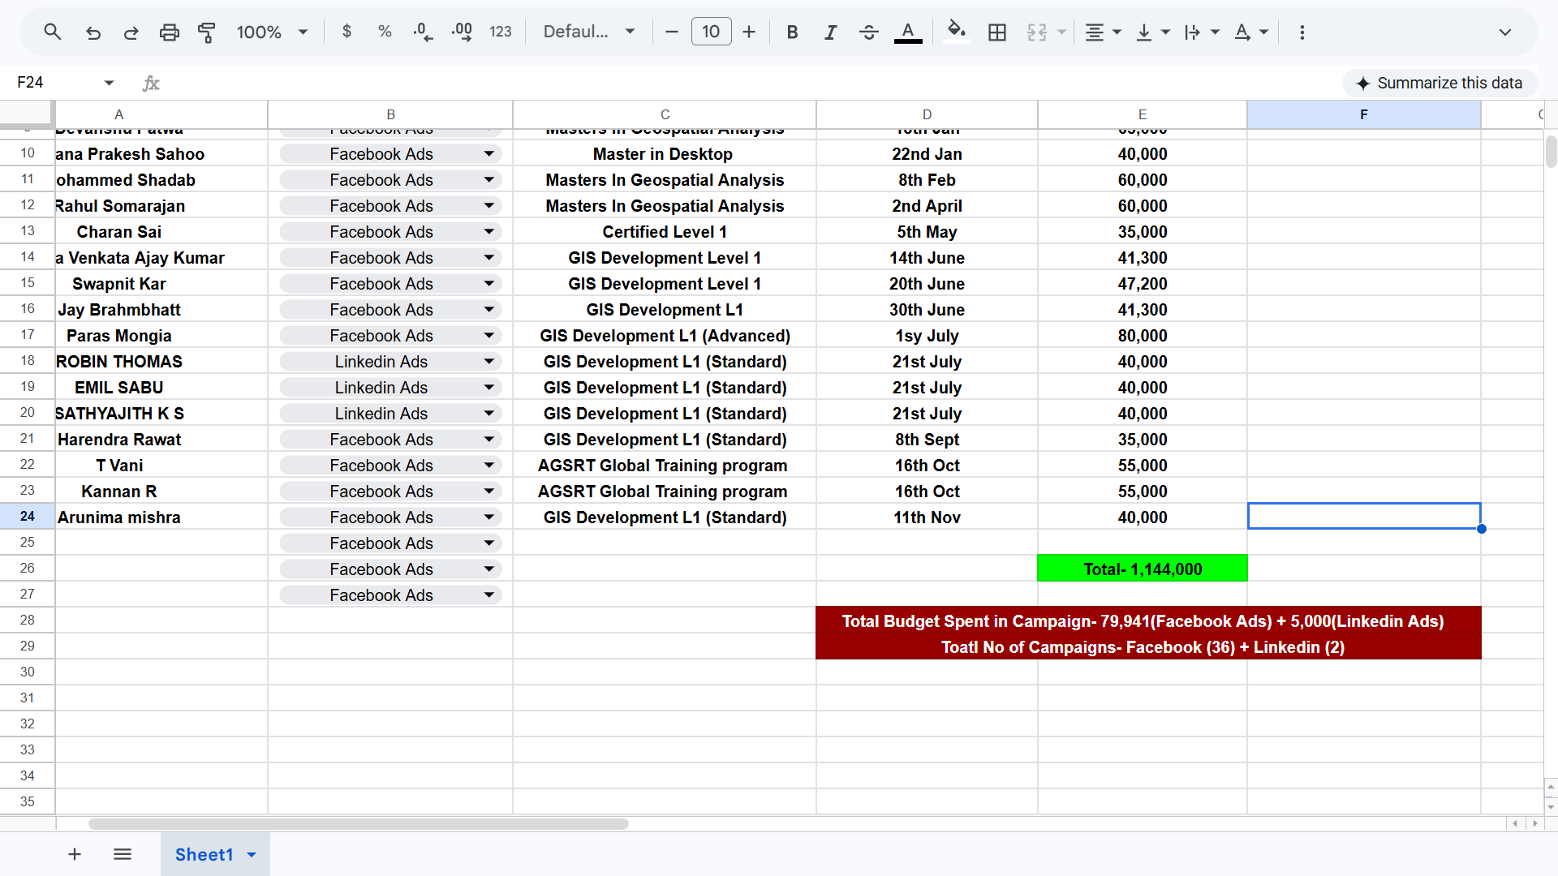Image resolution: width=1558 pixels, height=876 pixels.
Task: Open the more options three-dot menu
Action: point(1302,32)
